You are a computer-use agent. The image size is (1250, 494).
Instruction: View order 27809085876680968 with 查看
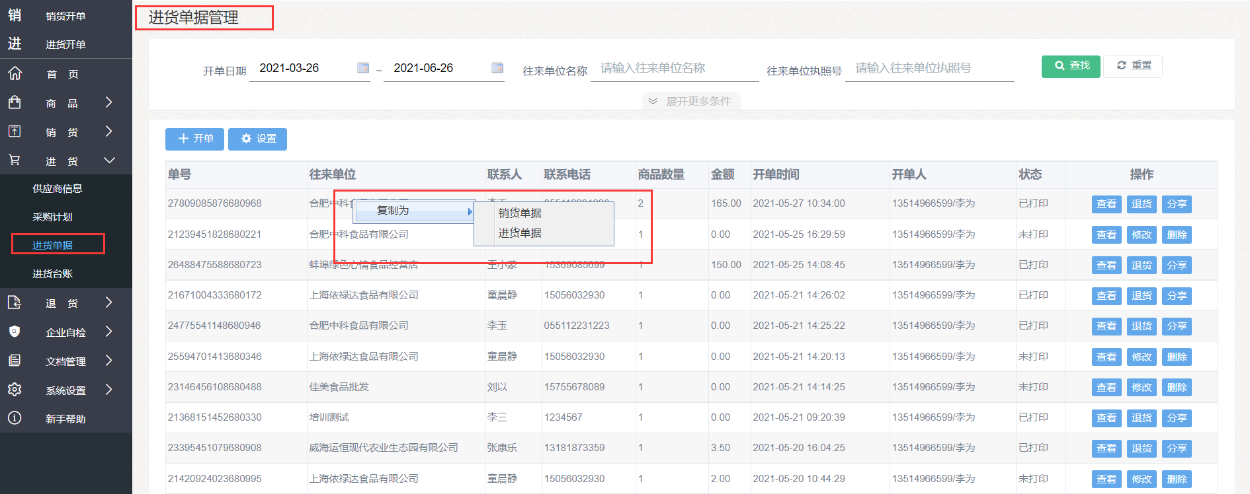coord(1106,204)
